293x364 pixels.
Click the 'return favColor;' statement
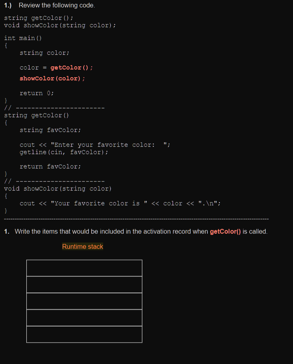pyautogui.click(x=50, y=167)
